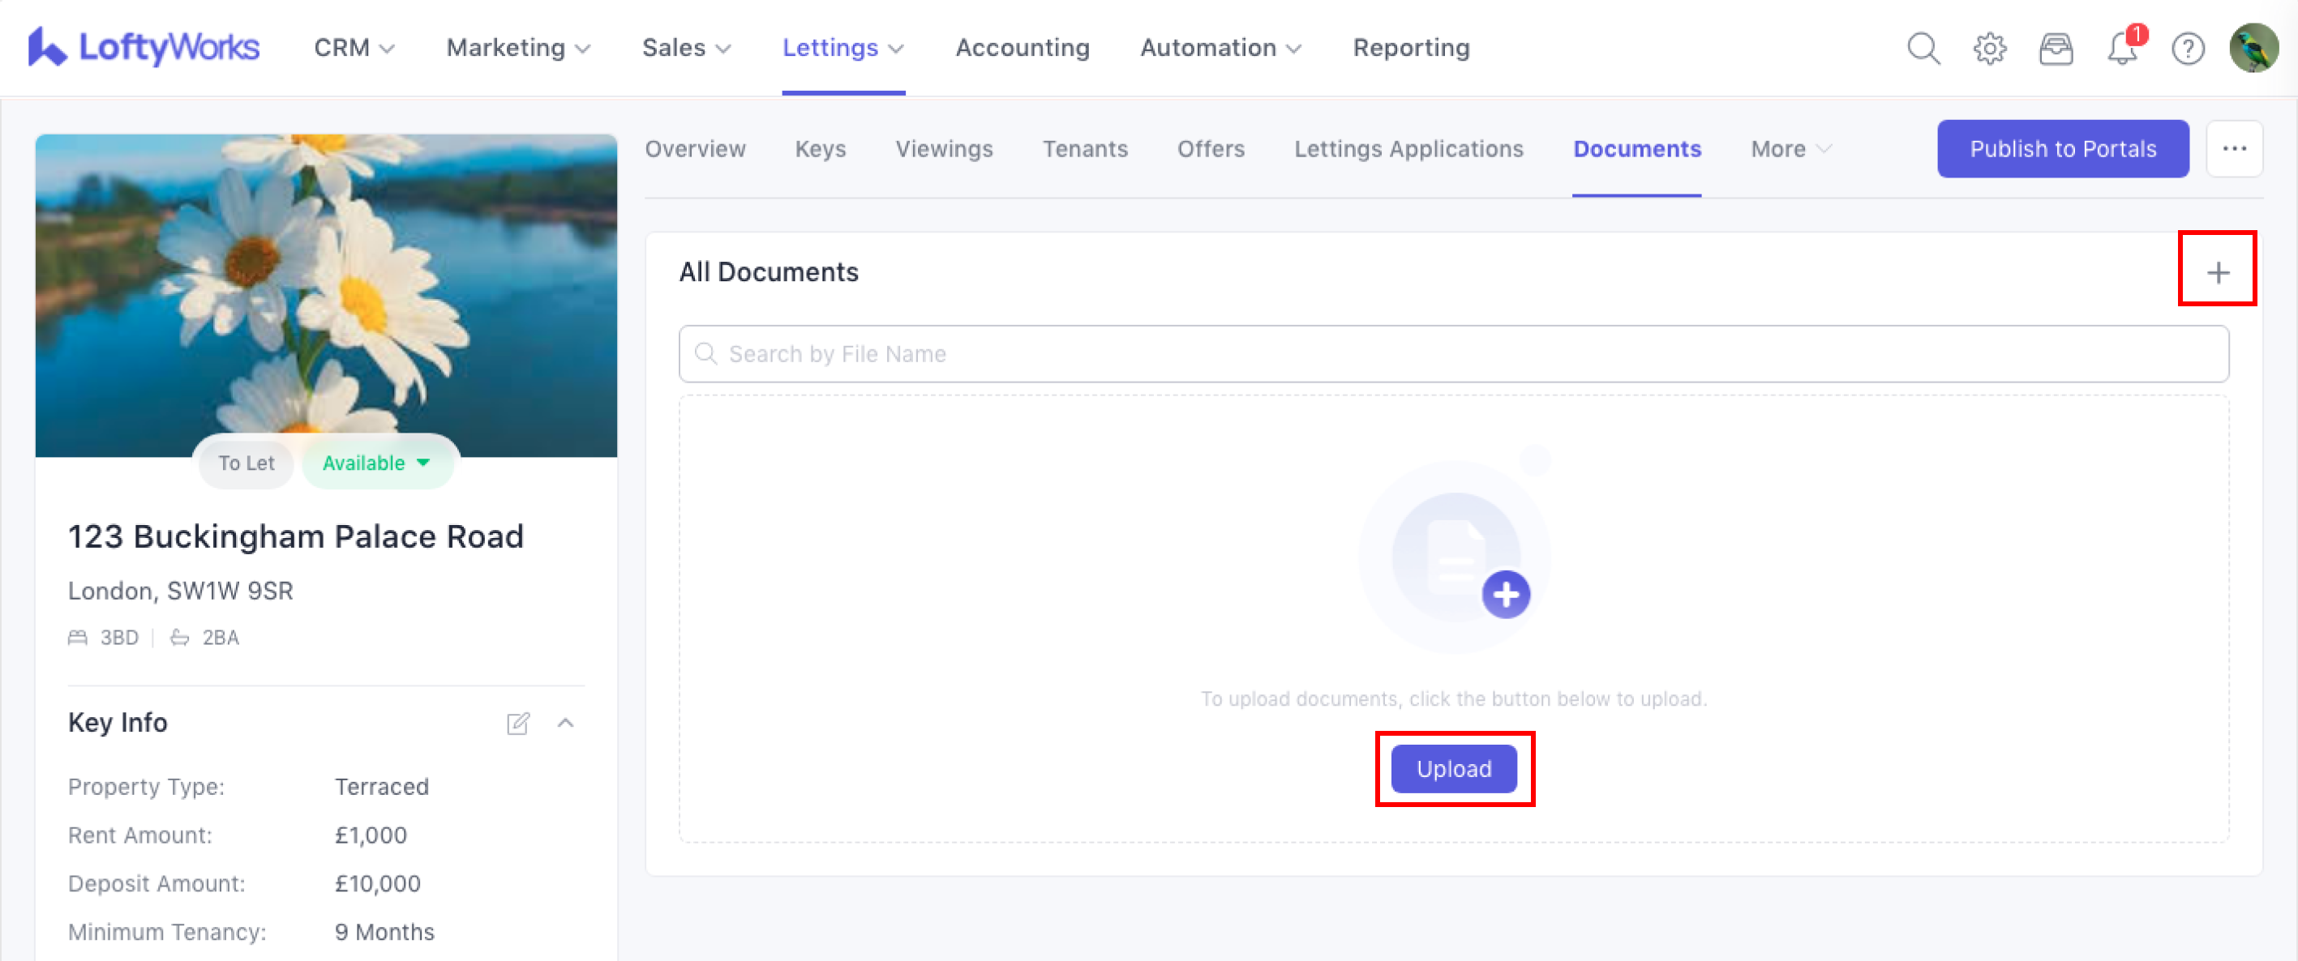Open settings gear icon
This screenshot has width=2298, height=961.
coord(1988,48)
